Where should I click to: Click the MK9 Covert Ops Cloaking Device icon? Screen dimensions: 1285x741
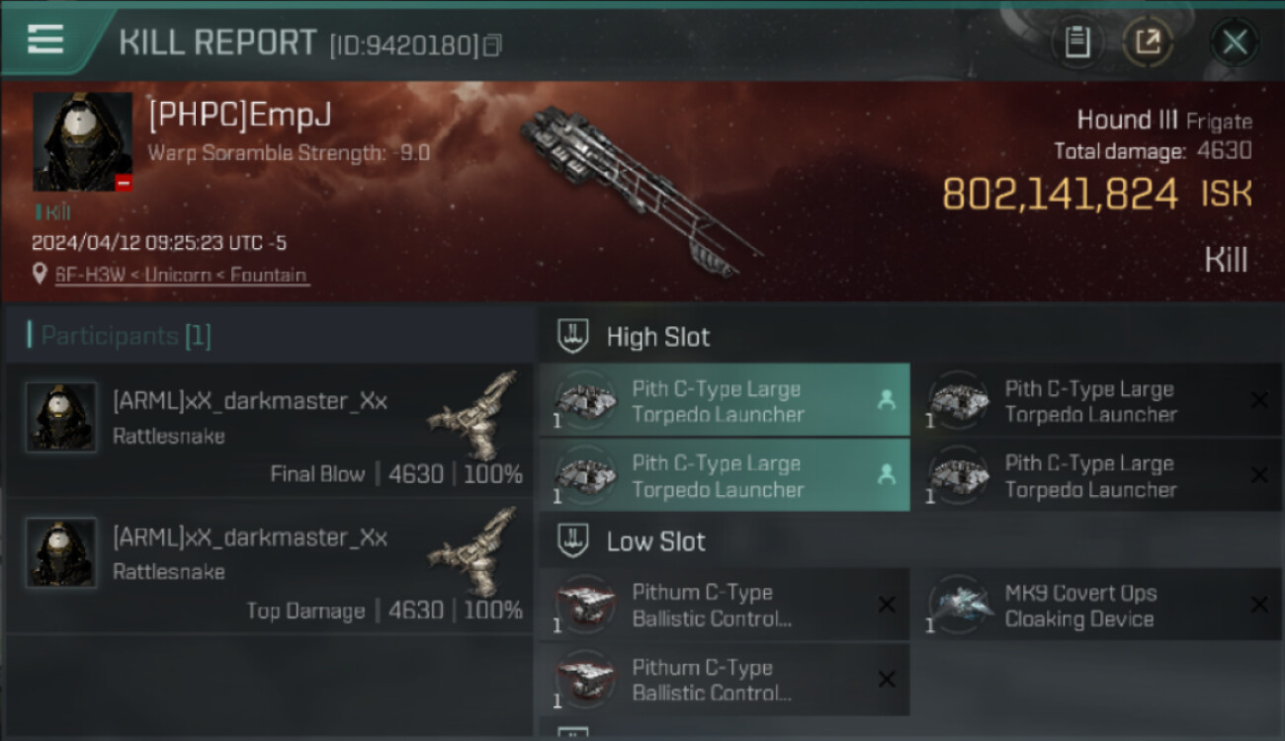click(x=960, y=604)
